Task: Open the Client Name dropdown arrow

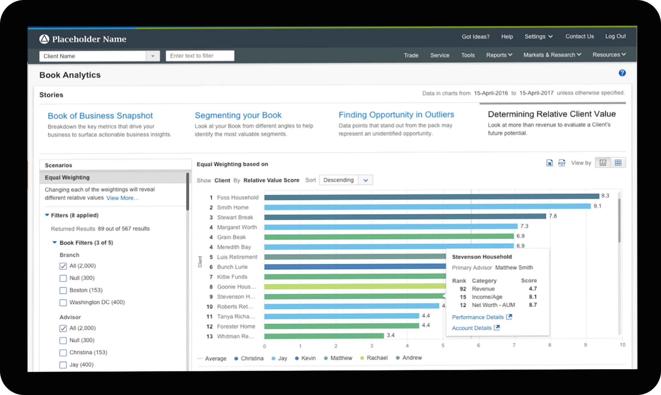Action: point(153,56)
